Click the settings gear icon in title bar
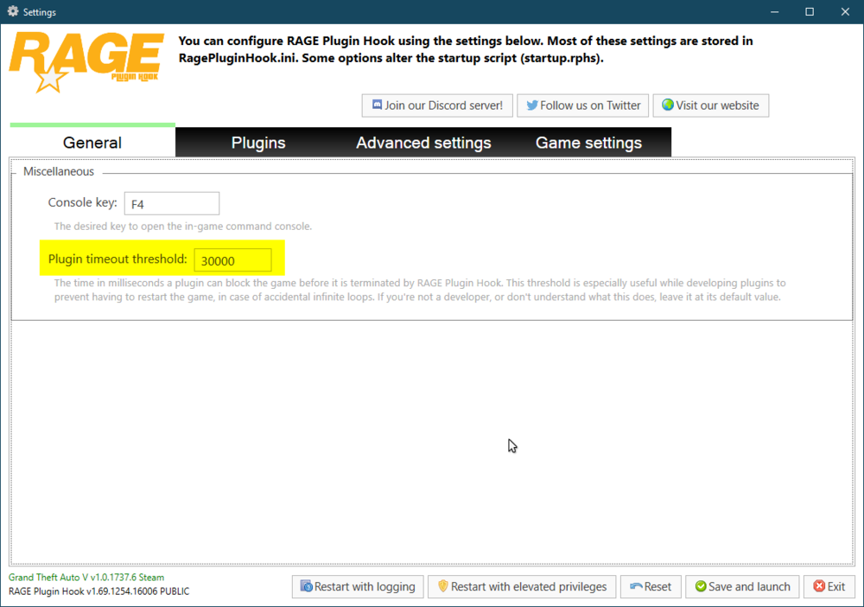Viewport: 864px width, 607px height. (x=13, y=11)
